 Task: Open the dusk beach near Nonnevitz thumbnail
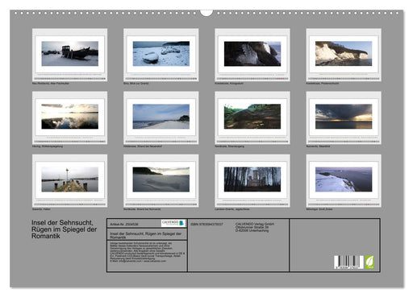coord(161,180)
